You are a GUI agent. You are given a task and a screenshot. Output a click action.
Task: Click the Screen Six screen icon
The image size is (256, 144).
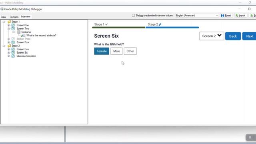(x=13, y=52)
